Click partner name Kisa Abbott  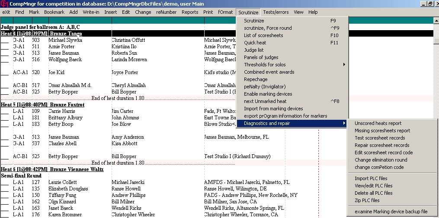(124, 143)
